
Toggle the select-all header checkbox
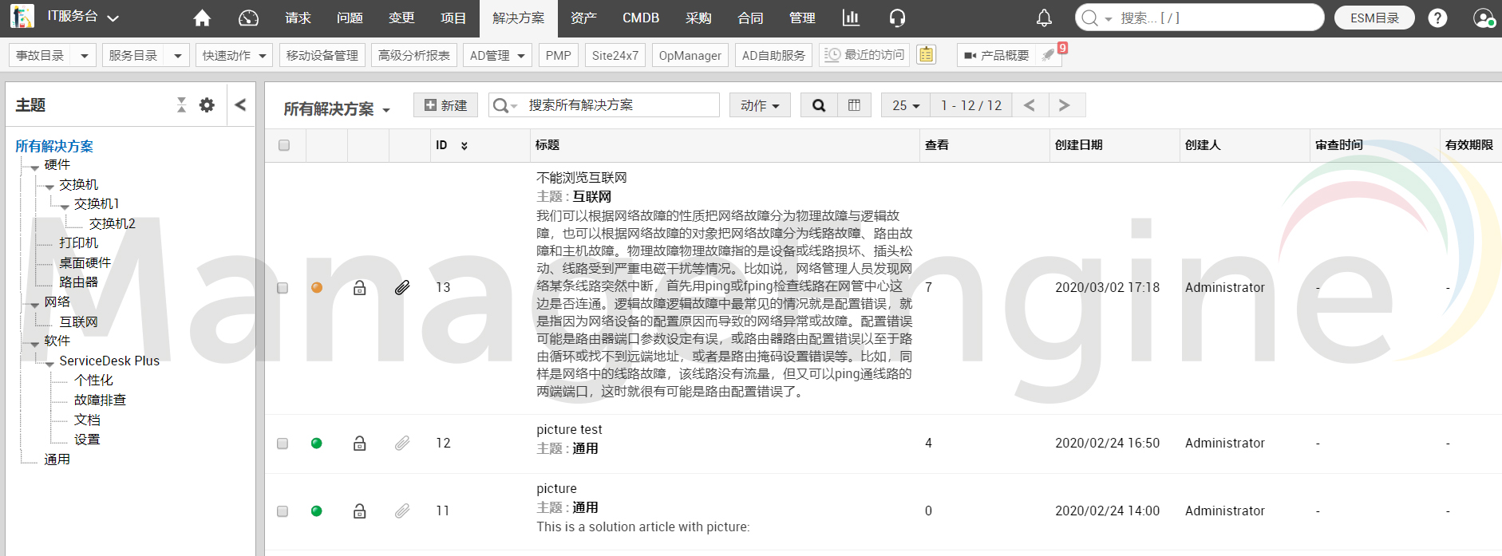coord(284,145)
